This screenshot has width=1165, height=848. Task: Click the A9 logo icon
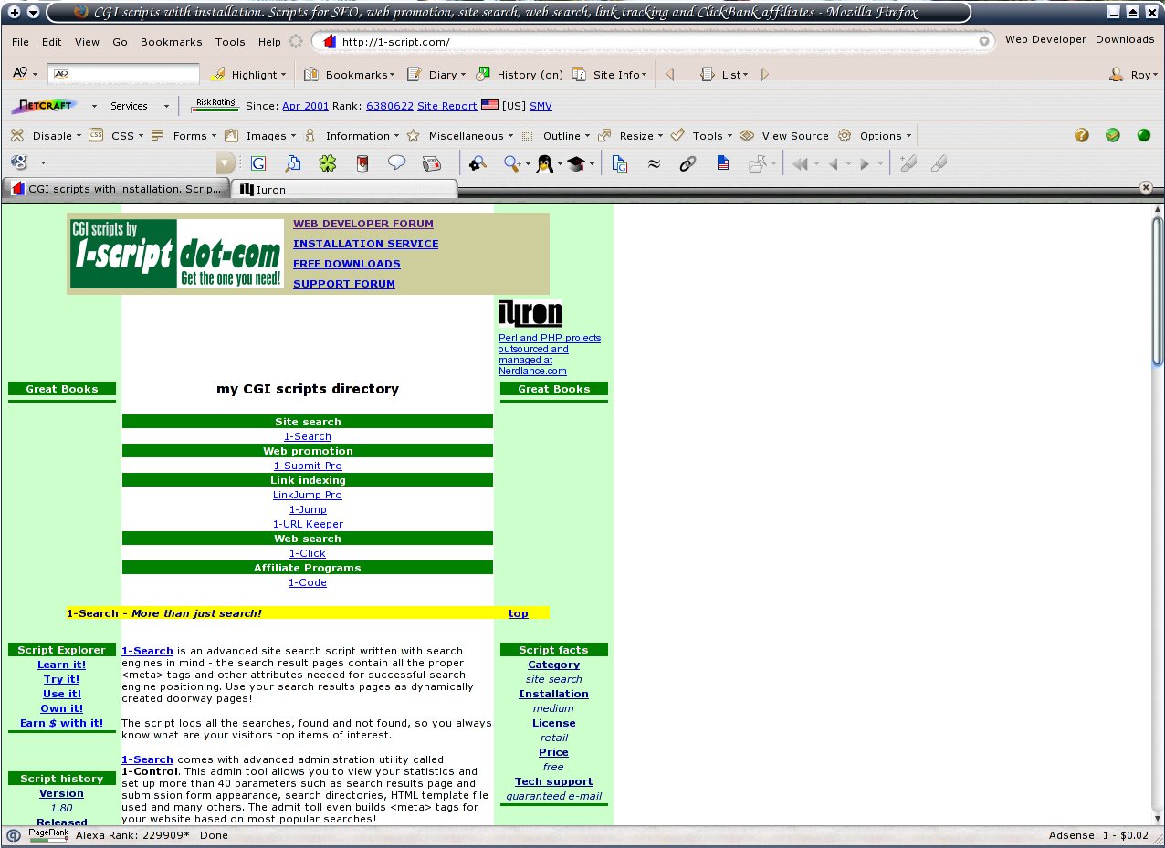(19, 74)
